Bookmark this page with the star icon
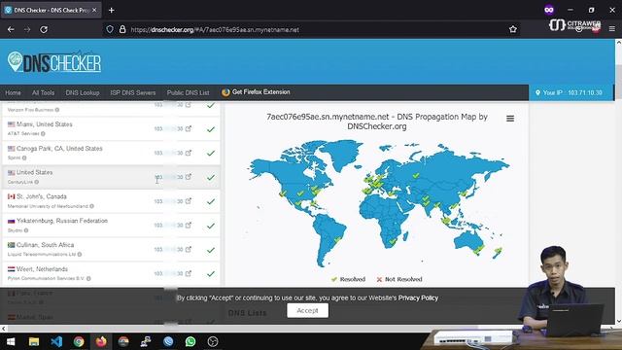 [513, 29]
